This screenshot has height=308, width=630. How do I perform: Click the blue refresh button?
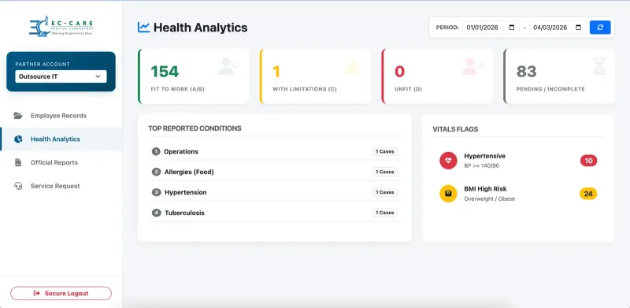click(600, 28)
